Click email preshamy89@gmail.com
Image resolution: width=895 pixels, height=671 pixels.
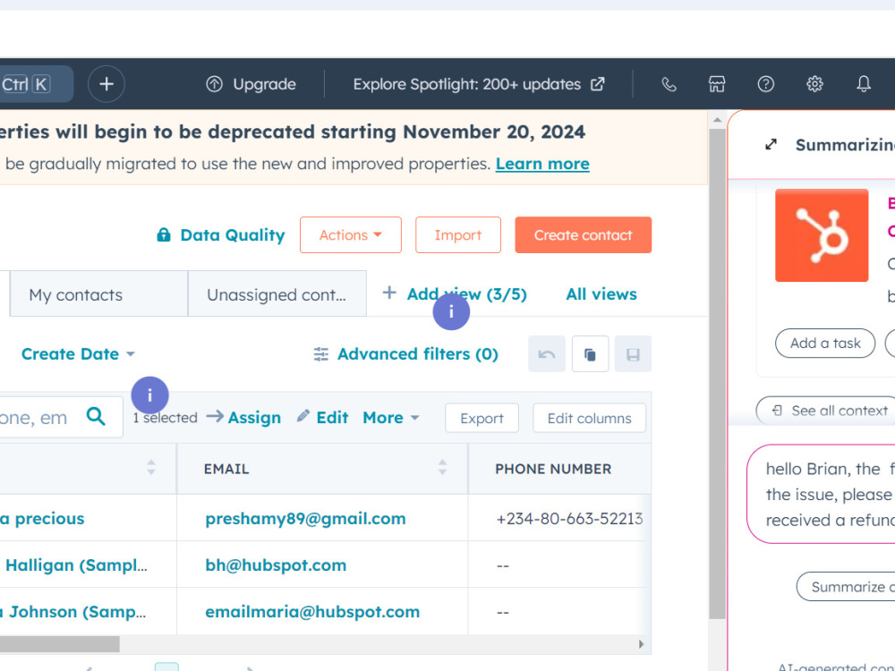305,518
